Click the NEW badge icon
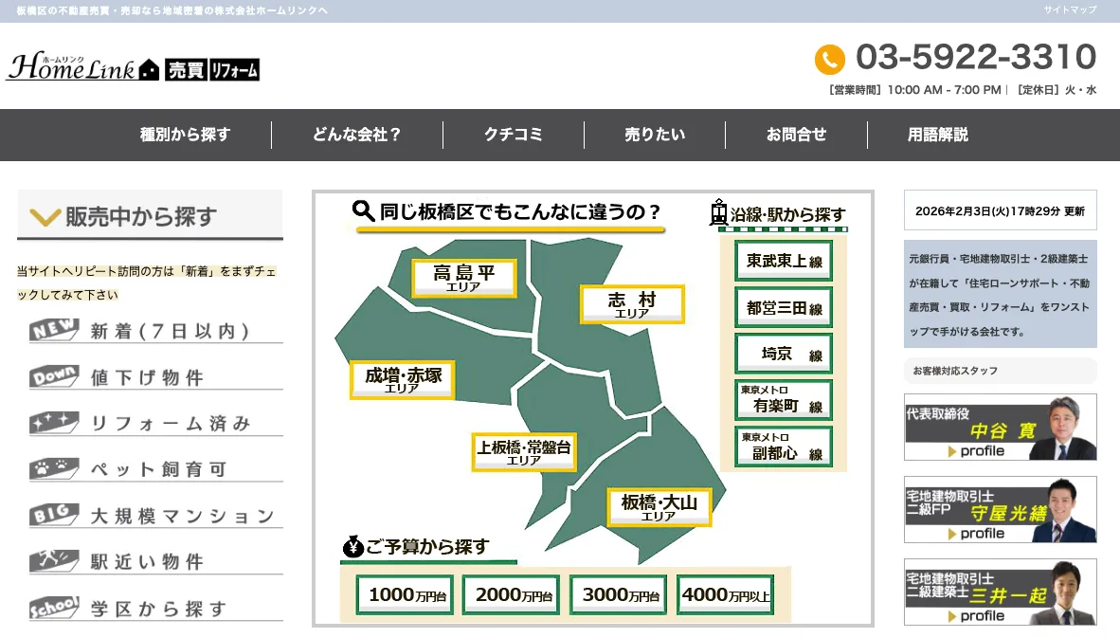The image size is (1120, 638). click(54, 329)
